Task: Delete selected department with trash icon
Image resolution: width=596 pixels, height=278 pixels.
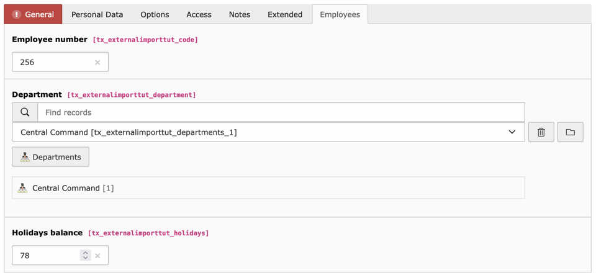Action: click(x=541, y=132)
